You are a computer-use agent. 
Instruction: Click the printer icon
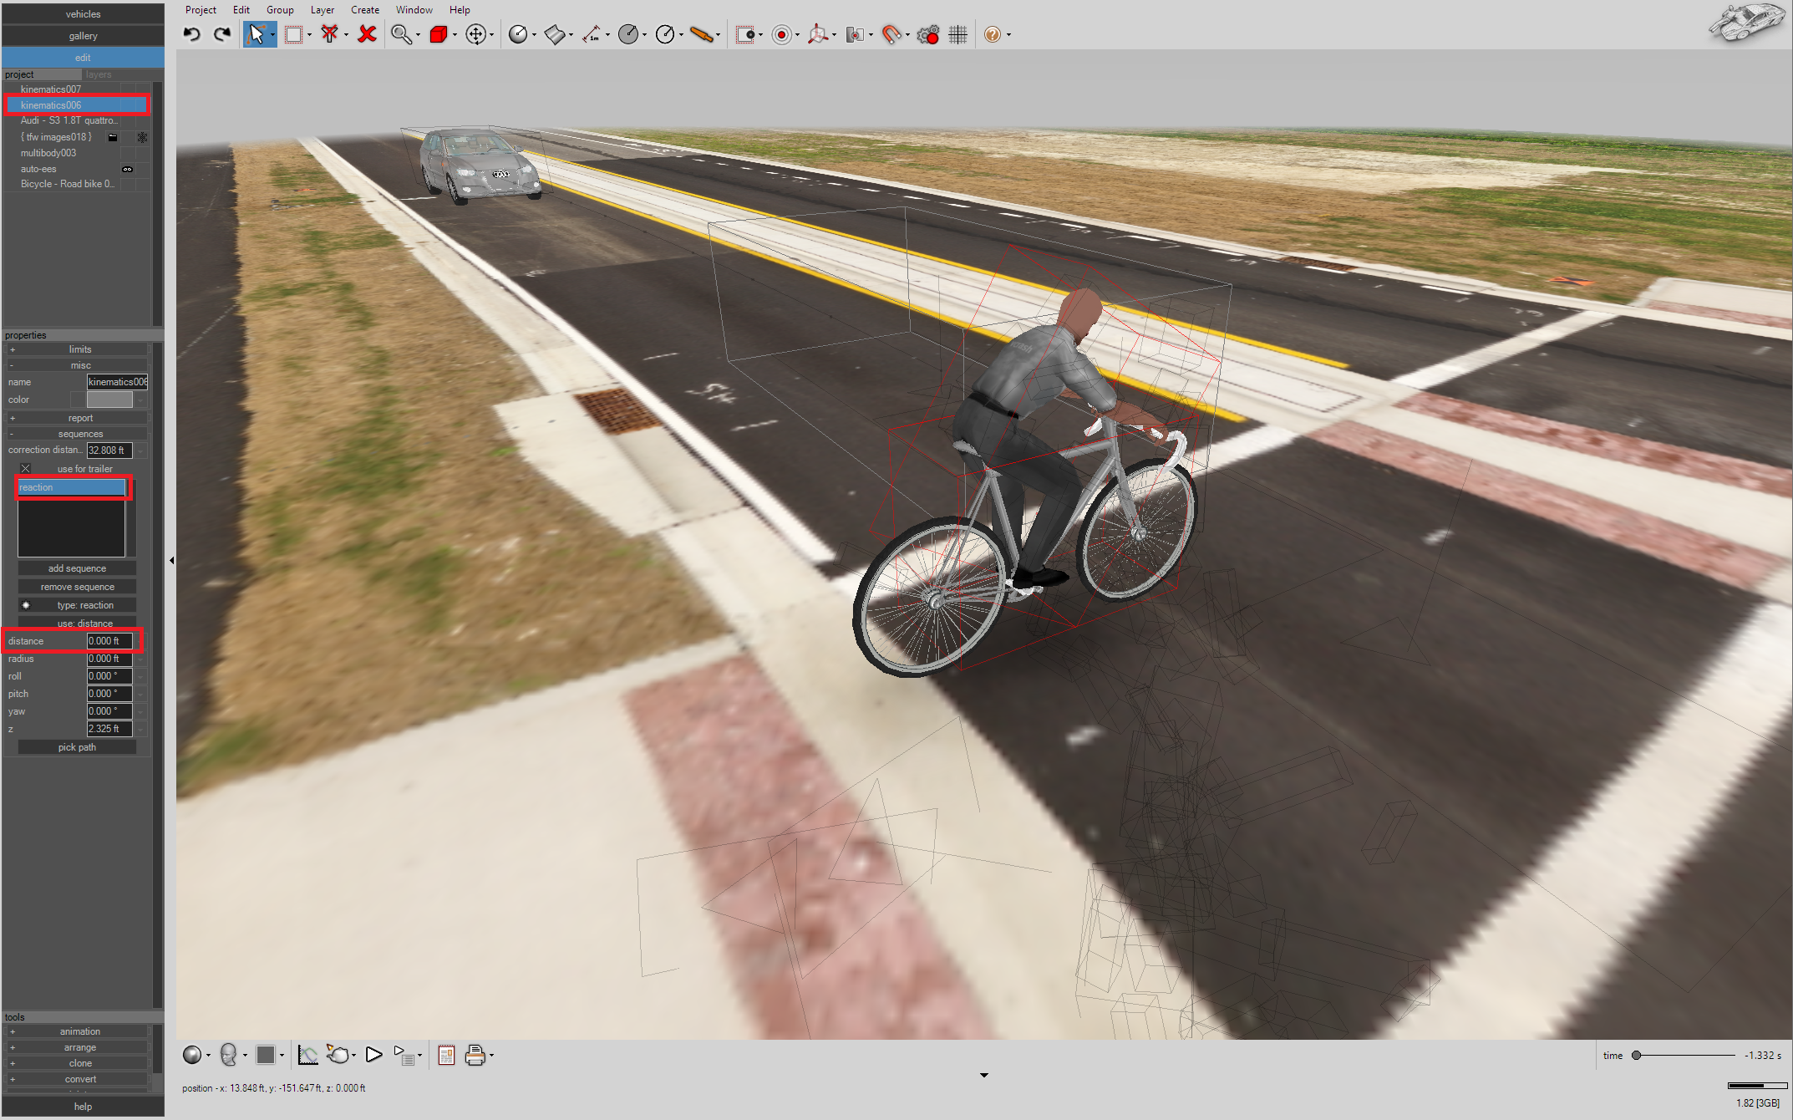(475, 1055)
